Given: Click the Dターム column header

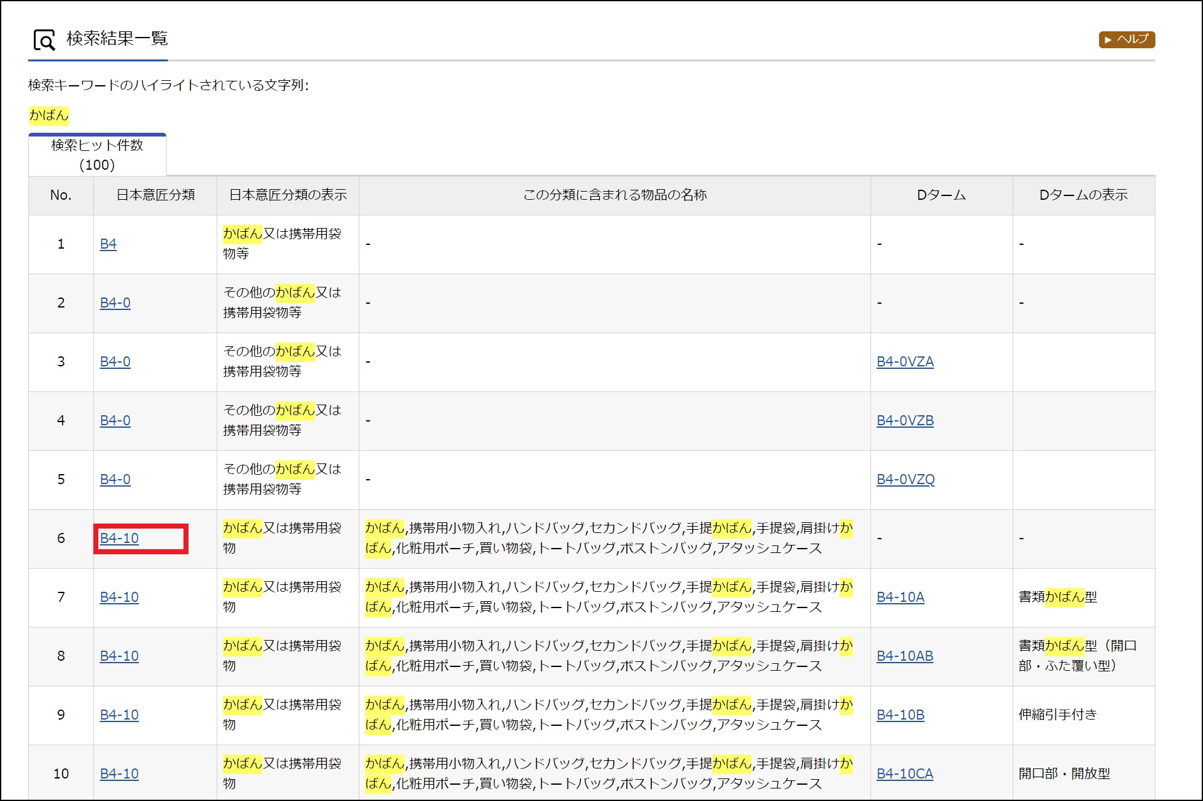Looking at the screenshot, I should point(941,195).
